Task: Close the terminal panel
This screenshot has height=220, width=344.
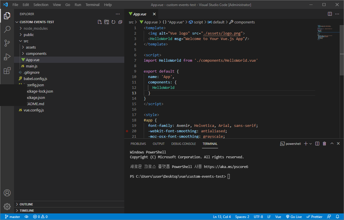Action: pos(338,144)
